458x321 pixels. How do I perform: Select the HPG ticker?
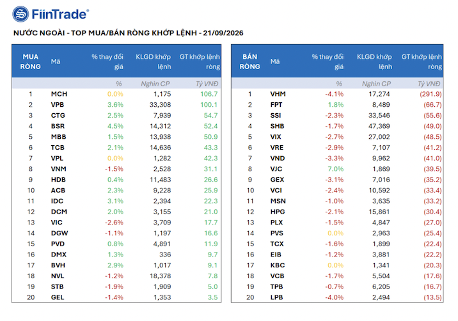click(278, 212)
